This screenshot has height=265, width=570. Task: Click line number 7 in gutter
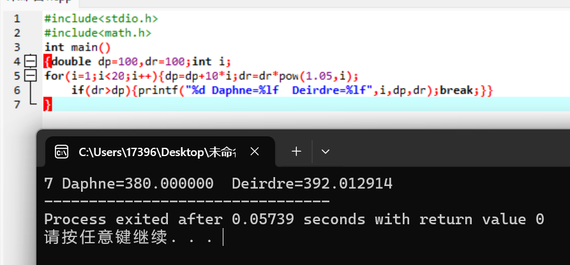17,104
